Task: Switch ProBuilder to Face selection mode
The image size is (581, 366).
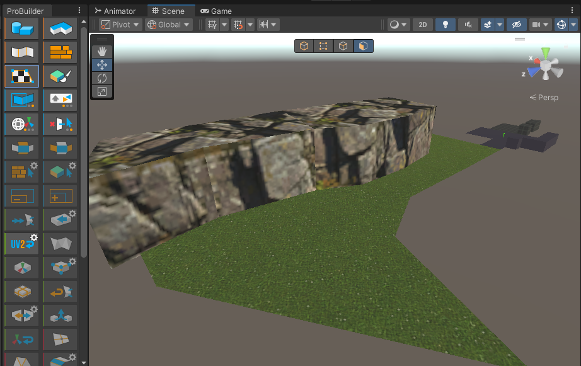Action: coord(363,46)
